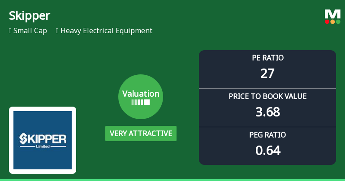Click the Skipper company title

(30, 16)
